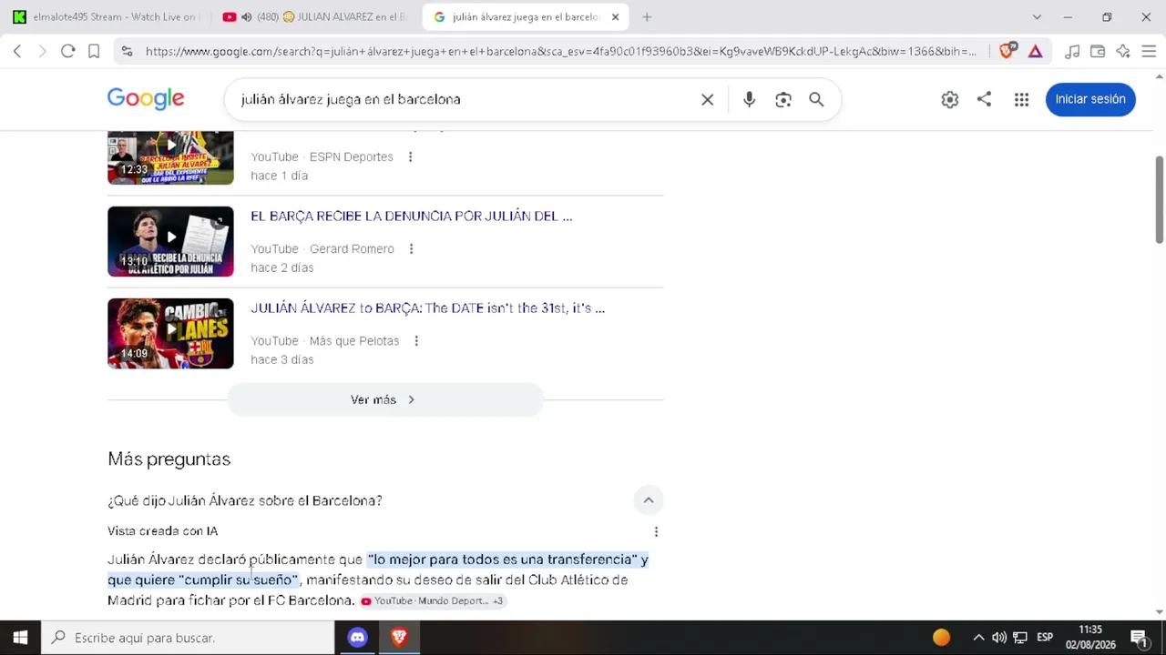Screen dimensions: 1166x655
Task: Open JULIÁN ÁLVAREZ to BARÇA video link
Action: click(x=428, y=308)
